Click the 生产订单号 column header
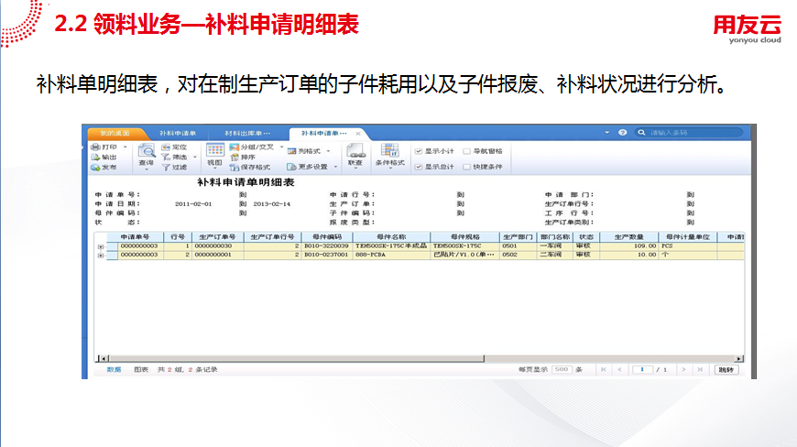The width and height of the screenshot is (797, 447). 217,236
